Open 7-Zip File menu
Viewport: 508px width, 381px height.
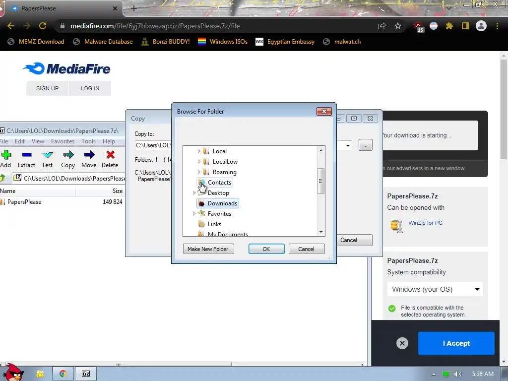point(4,141)
